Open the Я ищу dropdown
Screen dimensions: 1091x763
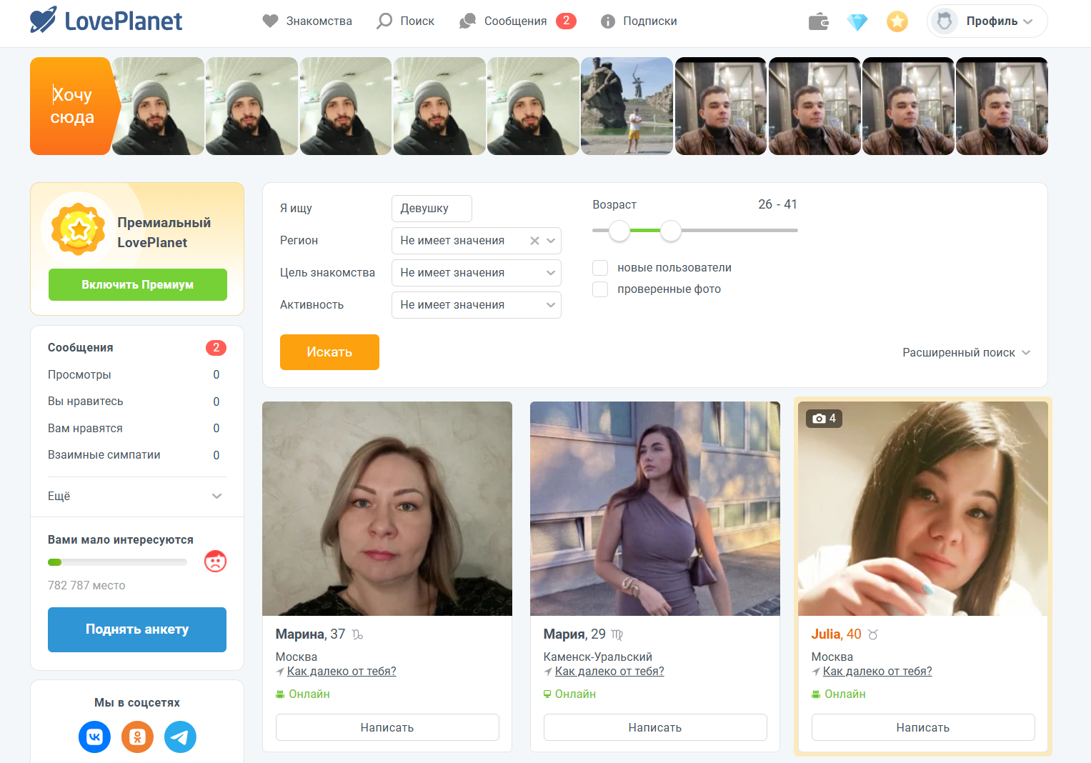pyautogui.click(x=432, y=209)
